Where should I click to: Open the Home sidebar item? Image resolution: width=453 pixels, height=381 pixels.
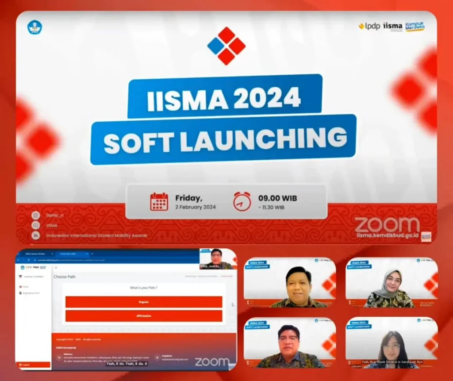pyautogui.click(x=24, y=287)
